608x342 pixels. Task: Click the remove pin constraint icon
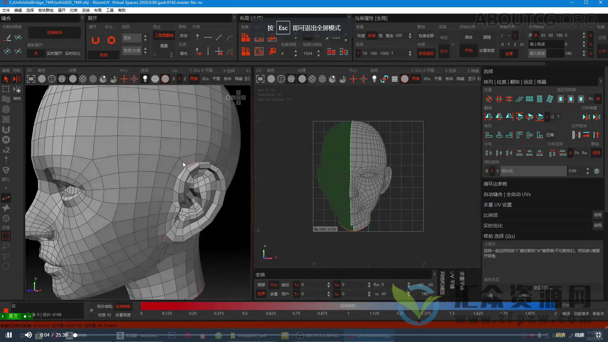[x=199, y=52]
